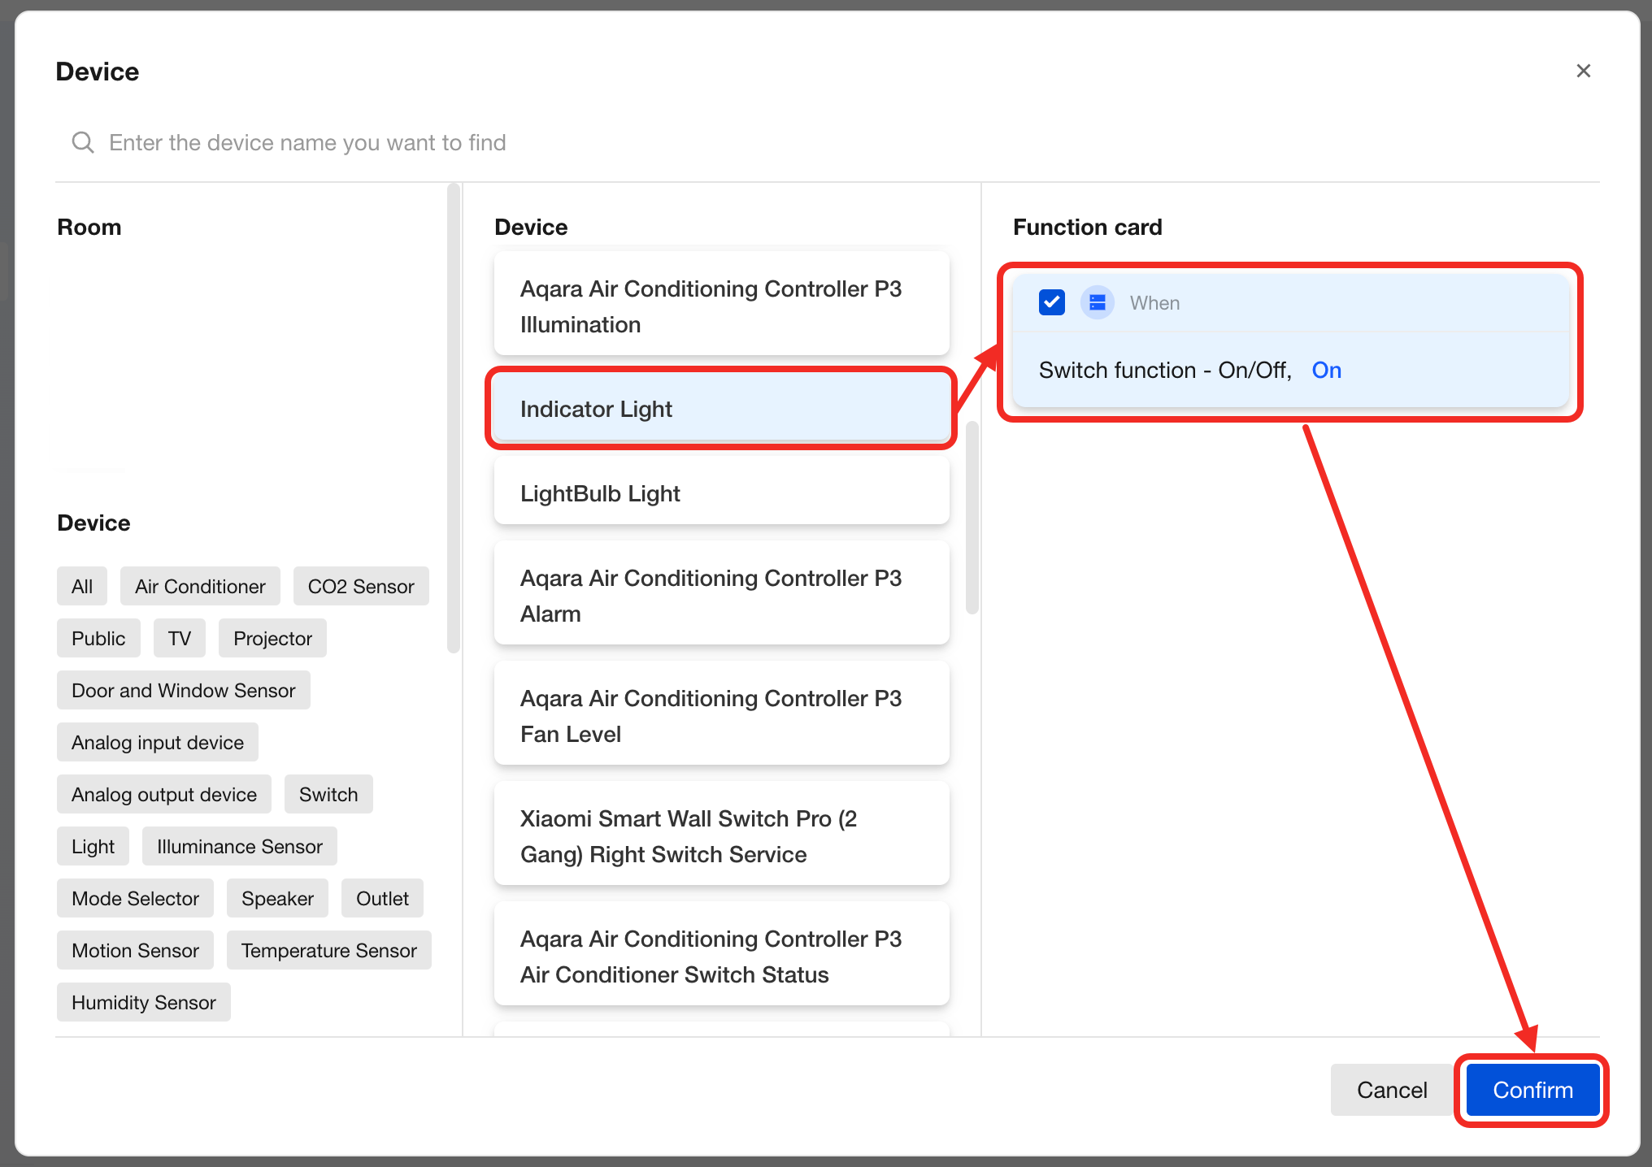The image size is (1652, 1167).
Task: Select the All device filter
Action: [82, 586]
